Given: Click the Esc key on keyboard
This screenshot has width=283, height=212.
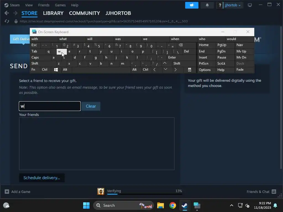Looking at the screenshot, I should click(35, 45).
